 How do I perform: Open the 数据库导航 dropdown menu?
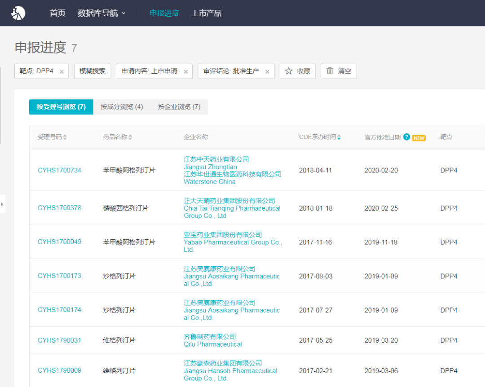[x=101, y=13]
